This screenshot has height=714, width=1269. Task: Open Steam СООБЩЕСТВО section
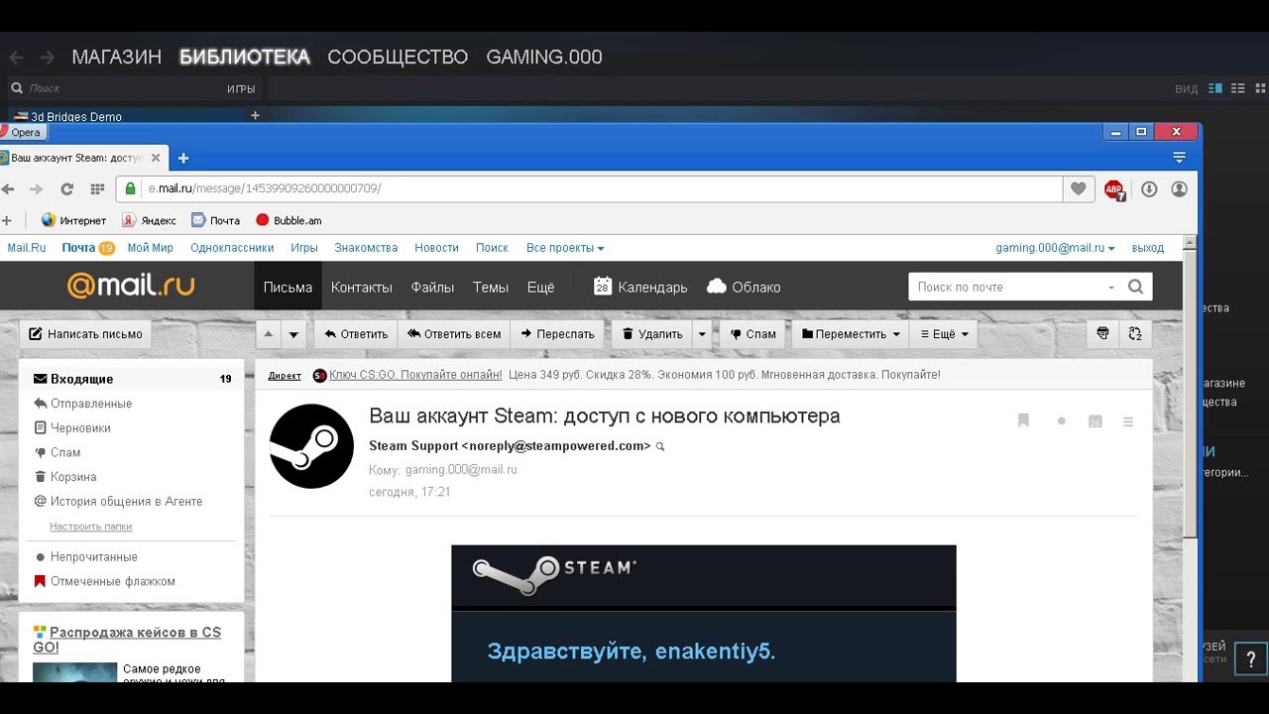[x=398, y=57]
